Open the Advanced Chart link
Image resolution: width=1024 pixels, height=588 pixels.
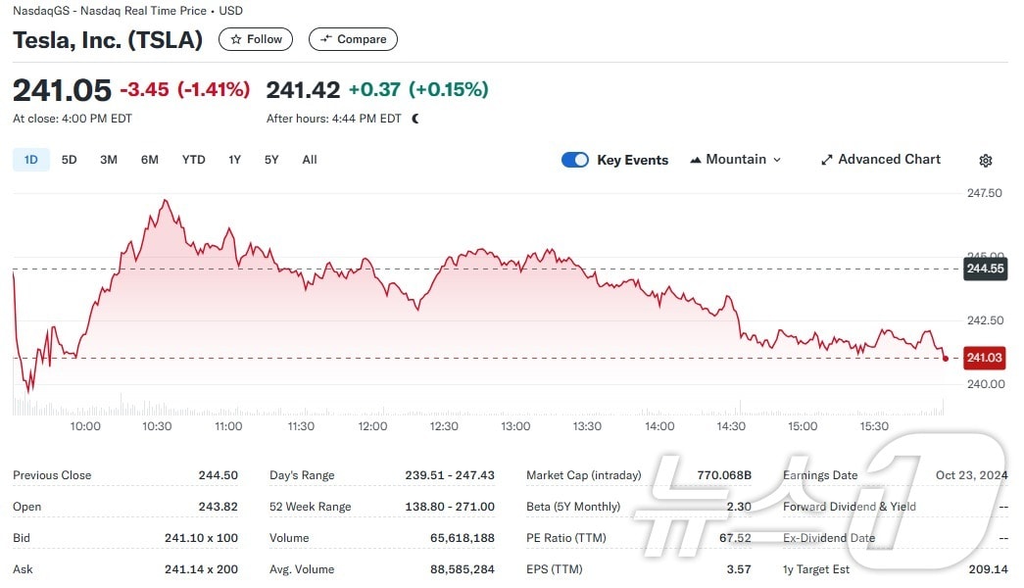881,159
